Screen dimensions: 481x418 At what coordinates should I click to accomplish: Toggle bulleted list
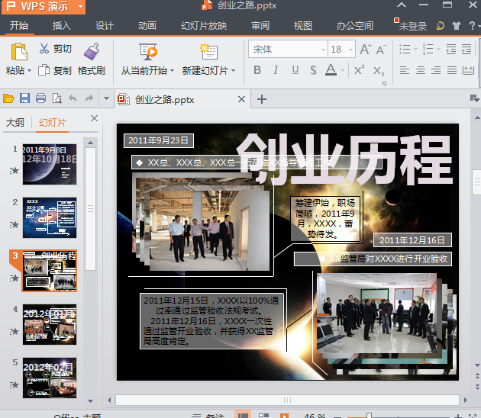(x=405, y=49)
